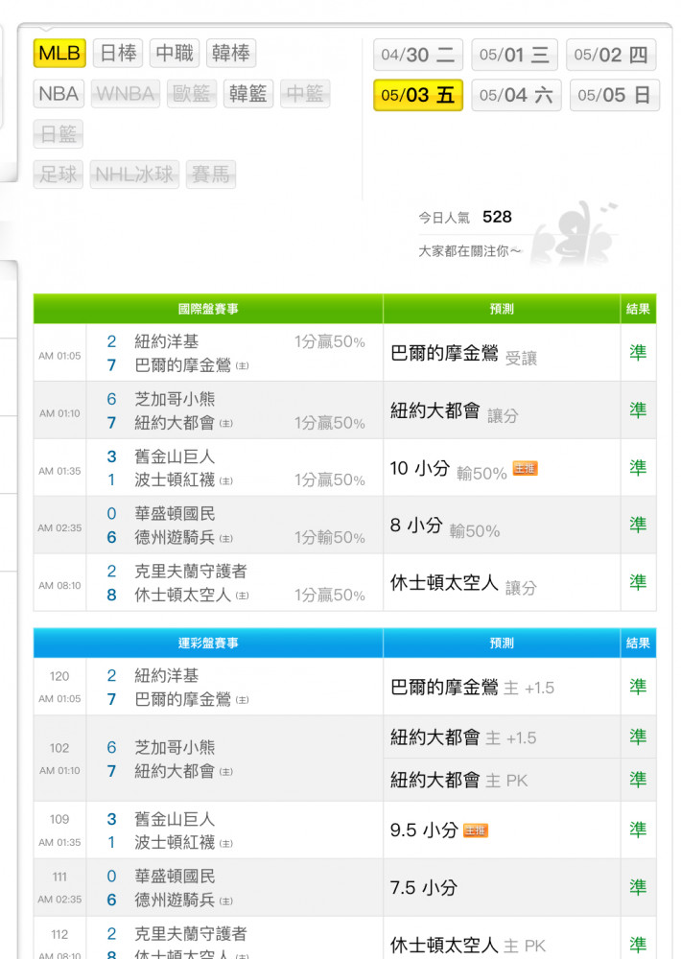Click 9.5 小分 prediction
The width and height of the screenshot is (681, 959).
pos(424,830)
